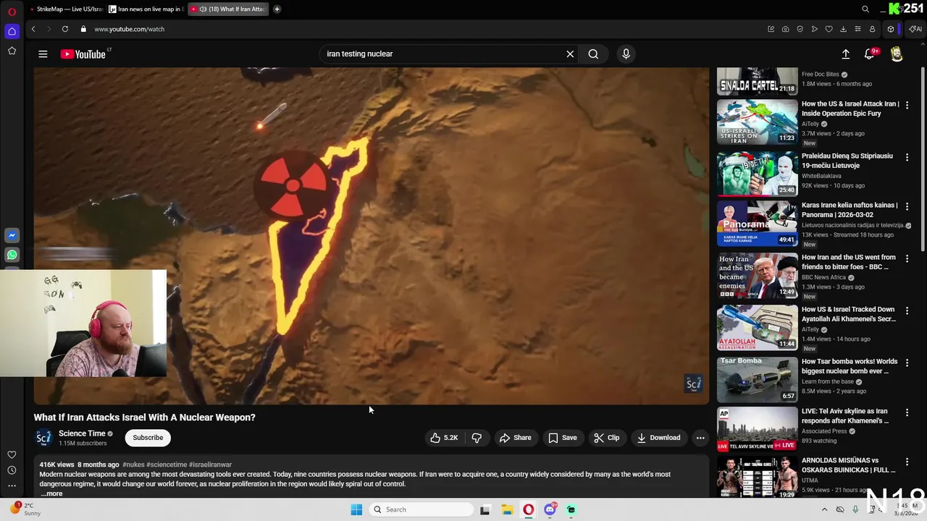Open site security lock info
The height and width of the screenshot is (521, 927).
pyautogui.click(x=83, y=29)
